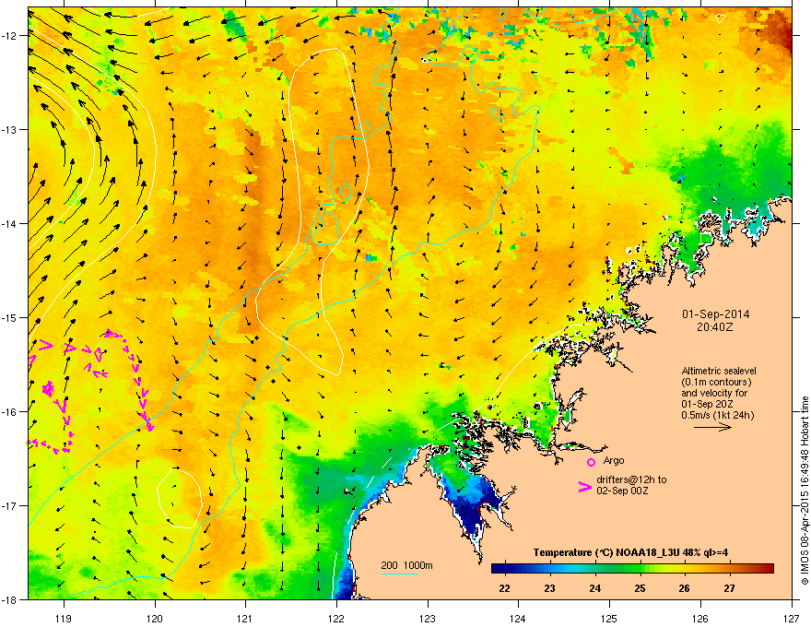Click the 01-Sep 20Z legend text
Viewport: 811px width, 627px height.
(707, 404)
